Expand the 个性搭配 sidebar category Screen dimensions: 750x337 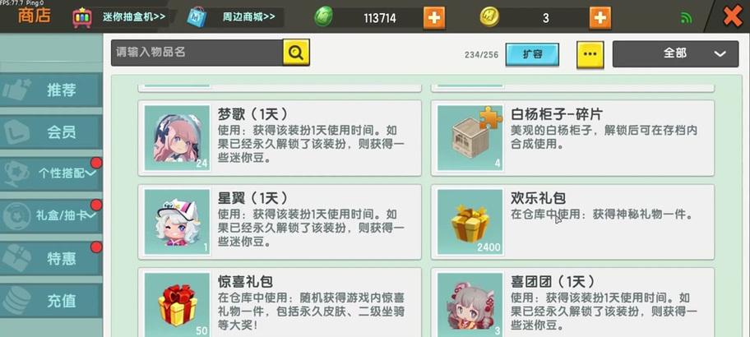[x=51, y=174]
